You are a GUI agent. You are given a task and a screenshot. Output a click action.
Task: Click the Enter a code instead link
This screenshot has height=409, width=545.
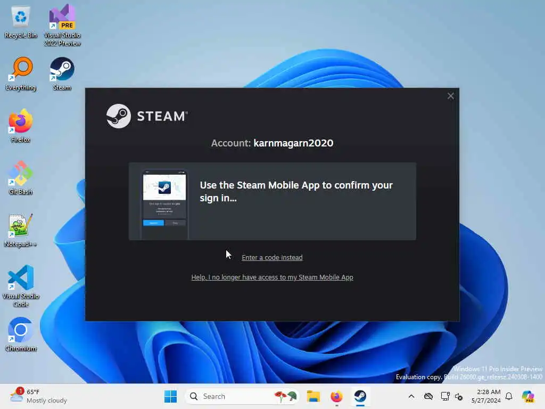(272, 257)
